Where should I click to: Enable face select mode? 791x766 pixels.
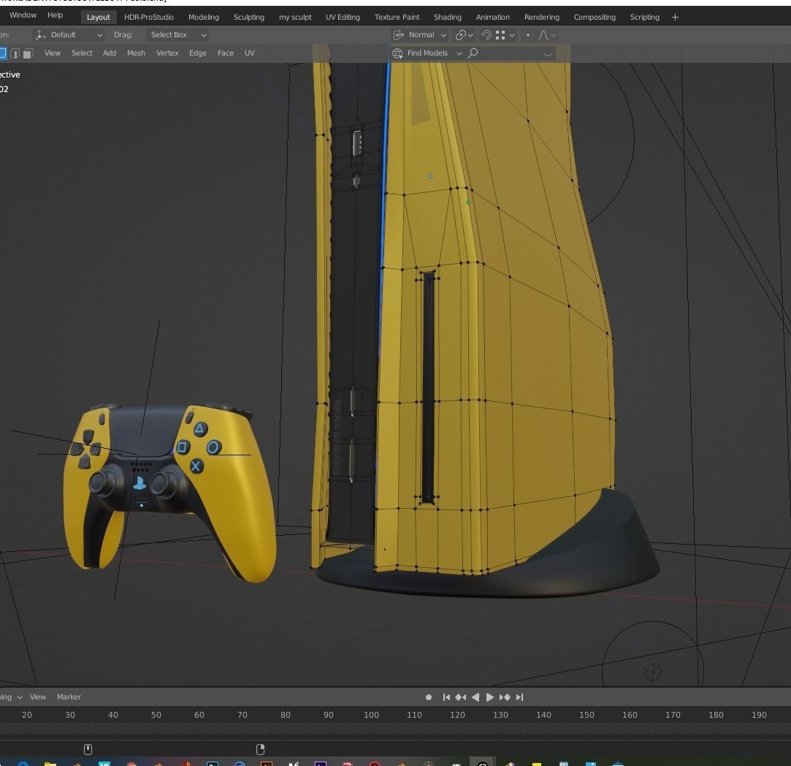(28, 53)
